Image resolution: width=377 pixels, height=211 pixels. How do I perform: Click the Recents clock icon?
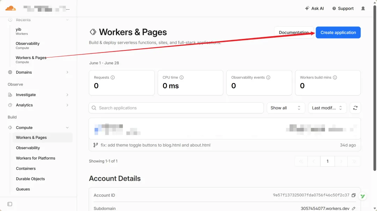click(x=10, y=20)
